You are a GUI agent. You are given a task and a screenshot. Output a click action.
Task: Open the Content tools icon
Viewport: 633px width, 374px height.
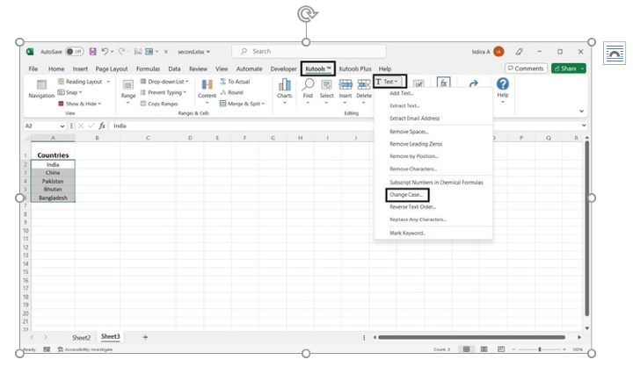[207, 84]
